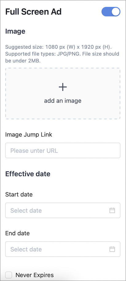Screen dimensions: 126x281
Task: Click the 'add an image' text
Action: coord(63,101)
